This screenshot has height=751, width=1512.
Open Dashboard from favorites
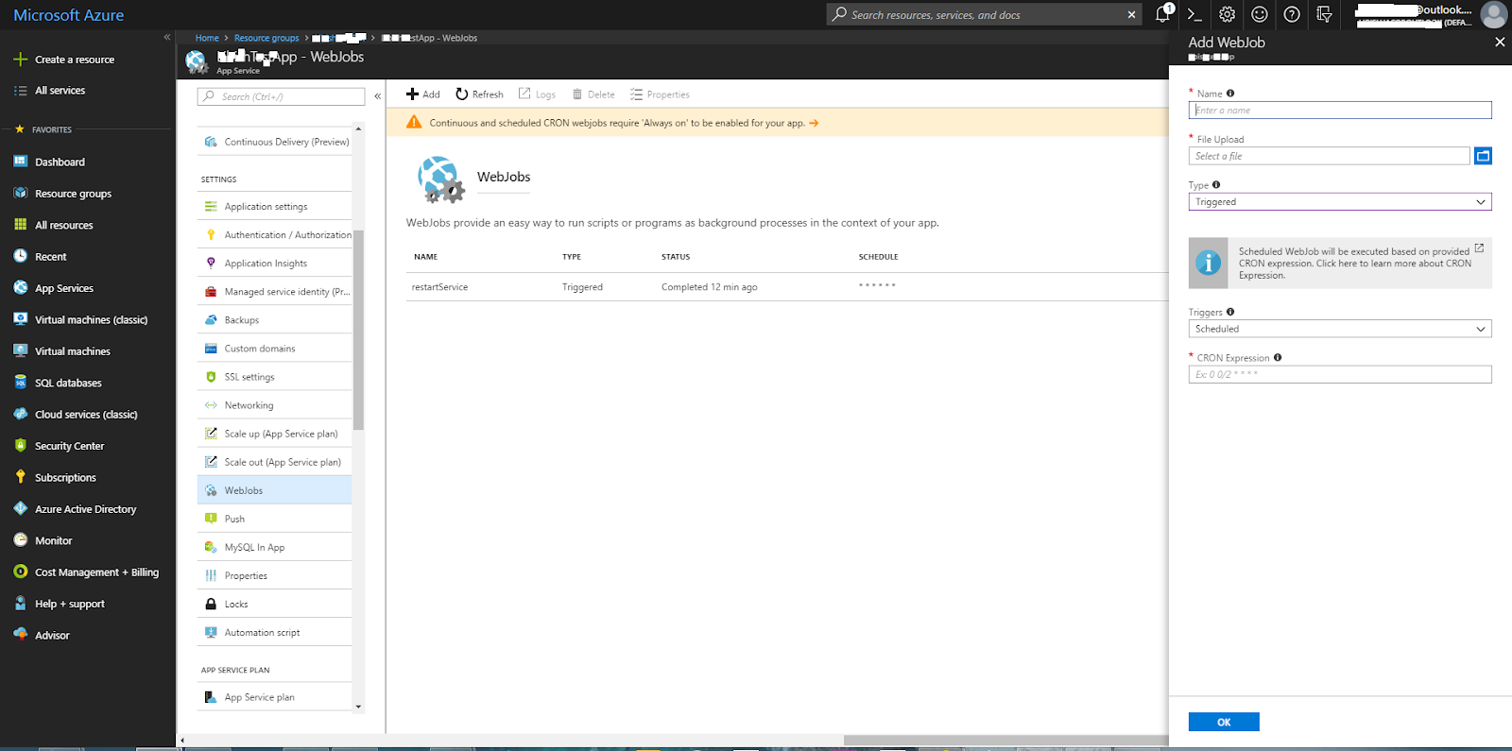[49, 162]
